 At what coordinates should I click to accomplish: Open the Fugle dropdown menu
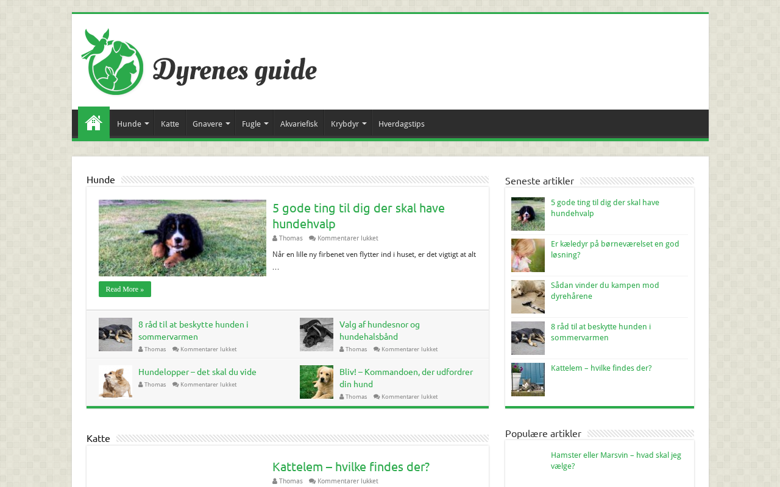(254, 124)
